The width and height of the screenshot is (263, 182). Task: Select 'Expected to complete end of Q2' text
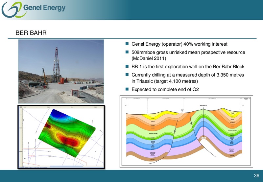pyautogui.click(x=165, y=89)
